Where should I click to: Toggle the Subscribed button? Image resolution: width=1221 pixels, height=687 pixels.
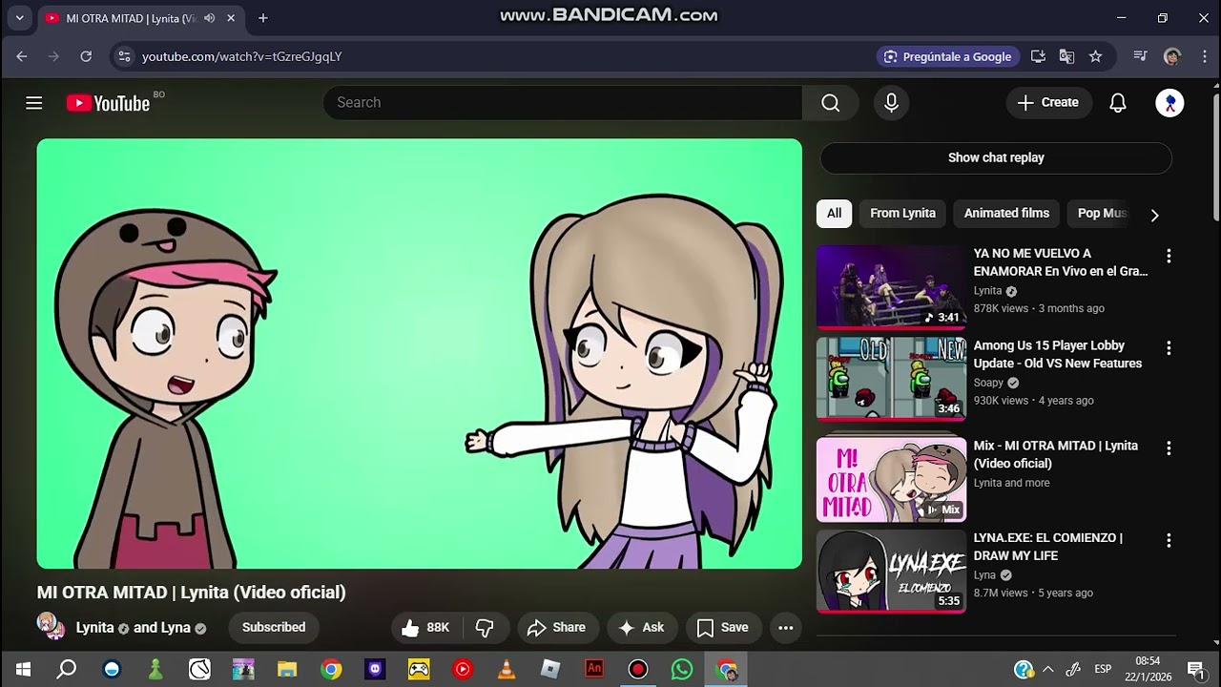pos(274,627)
